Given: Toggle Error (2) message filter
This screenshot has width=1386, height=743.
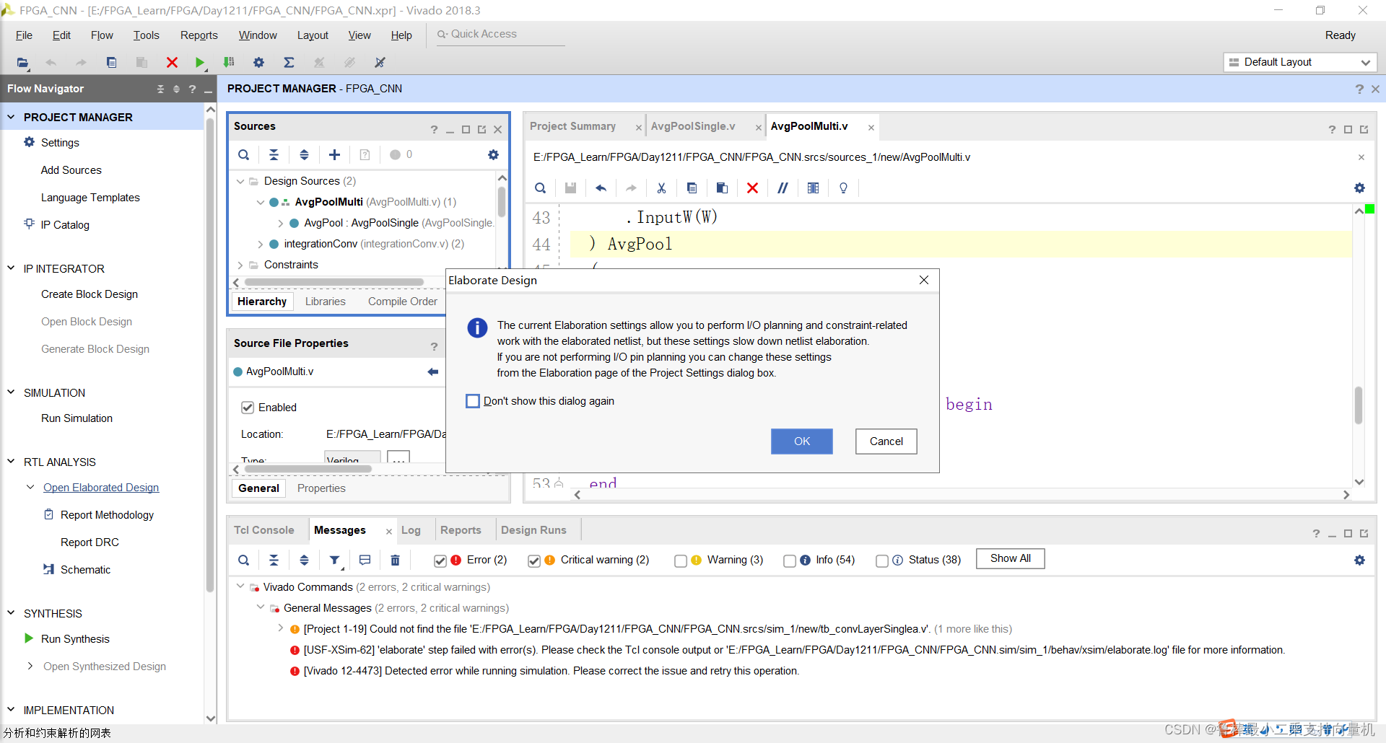Looking at the screenshot, I should [x=440, y=560].
